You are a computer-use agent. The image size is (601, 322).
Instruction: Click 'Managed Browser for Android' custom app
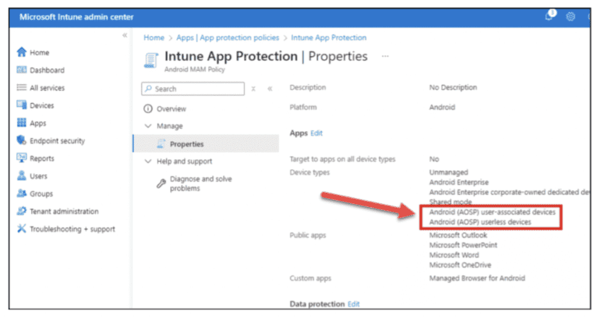click(x=477, y=279)
